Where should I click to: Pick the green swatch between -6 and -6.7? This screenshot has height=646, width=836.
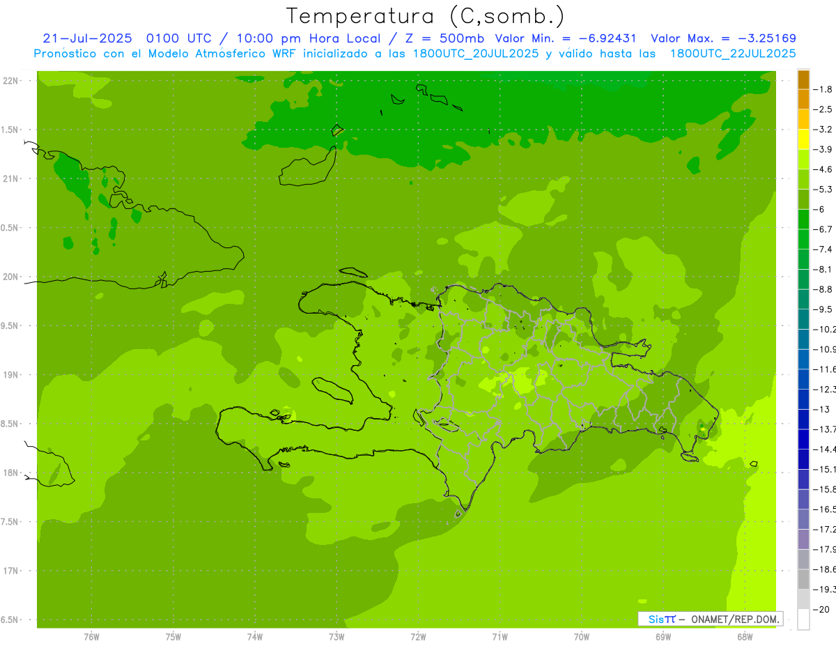(x=803, y=219)
